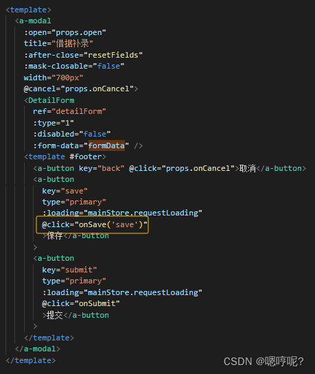
Task: Click the a-modal opening tag
Action: coord(33,21)
